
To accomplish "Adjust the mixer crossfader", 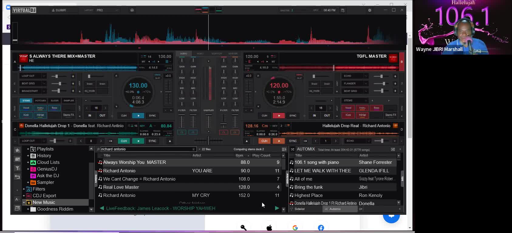I will [x=208, y=140].
